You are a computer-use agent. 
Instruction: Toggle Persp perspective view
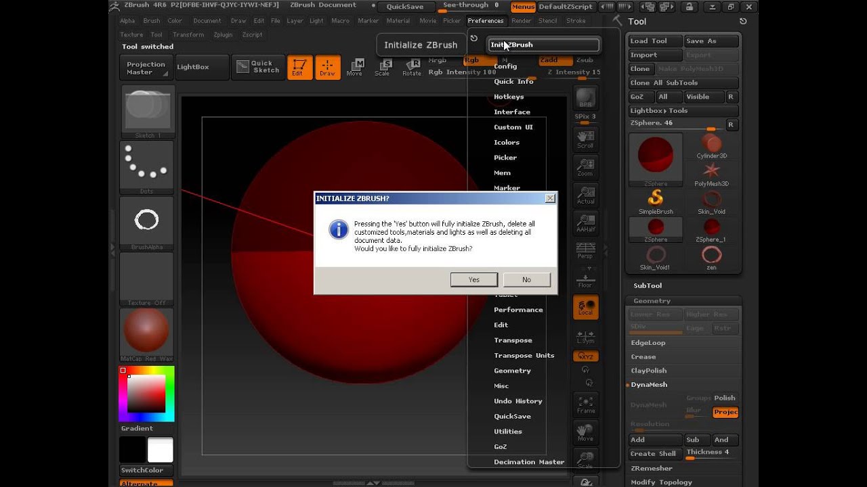click(585, 250)
